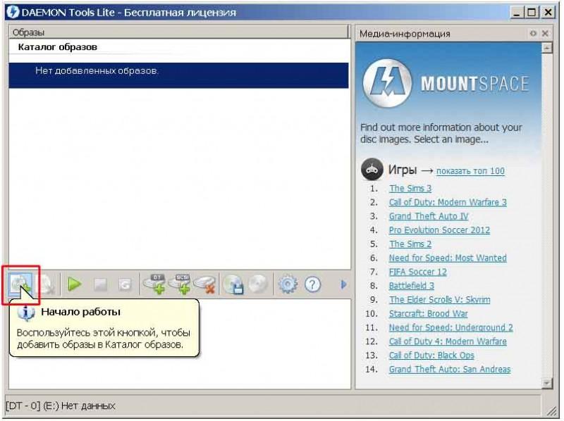Click the MountSpace logo
This screenshot has height=421, width=564.
(446, 84)
